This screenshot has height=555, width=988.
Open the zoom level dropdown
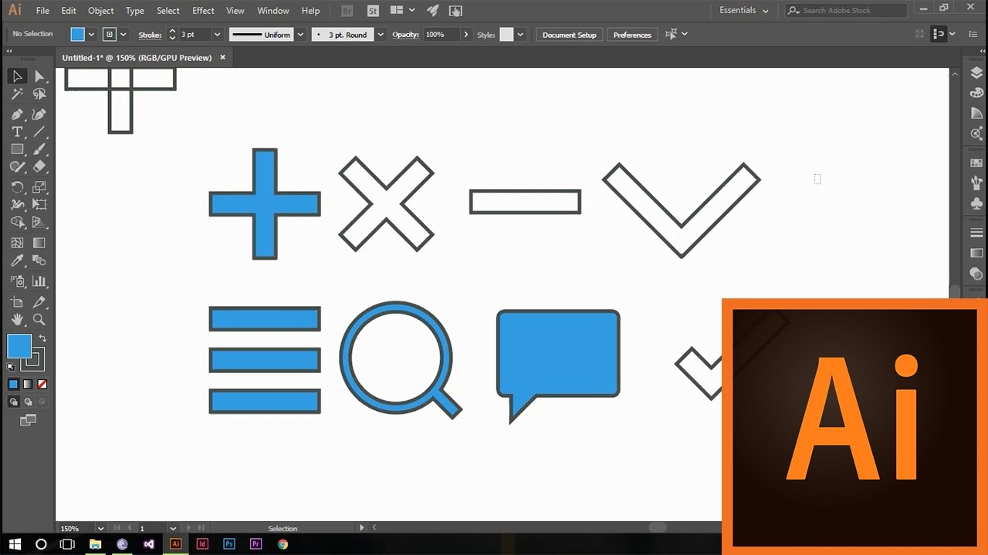point(101,528)
